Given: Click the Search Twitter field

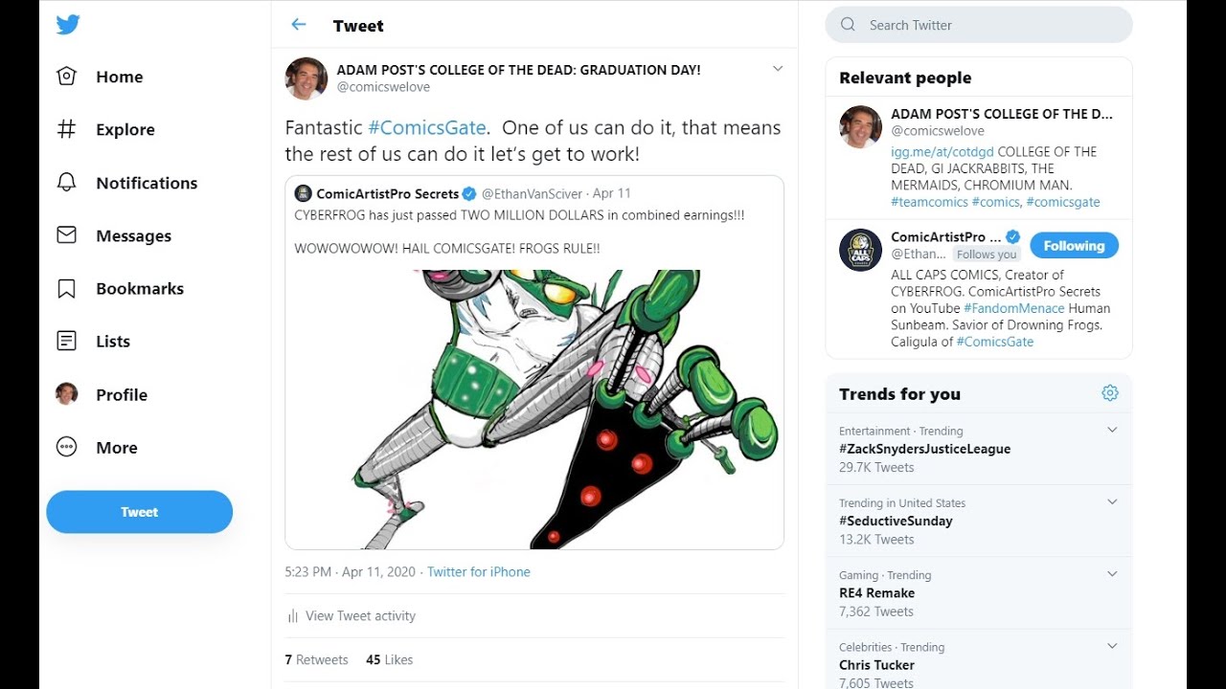Looking at the screenshot, I should coord(987,25).
